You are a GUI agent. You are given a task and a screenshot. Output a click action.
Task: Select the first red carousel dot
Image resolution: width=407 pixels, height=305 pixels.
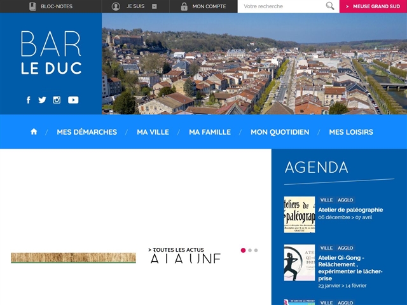(243, 250)
